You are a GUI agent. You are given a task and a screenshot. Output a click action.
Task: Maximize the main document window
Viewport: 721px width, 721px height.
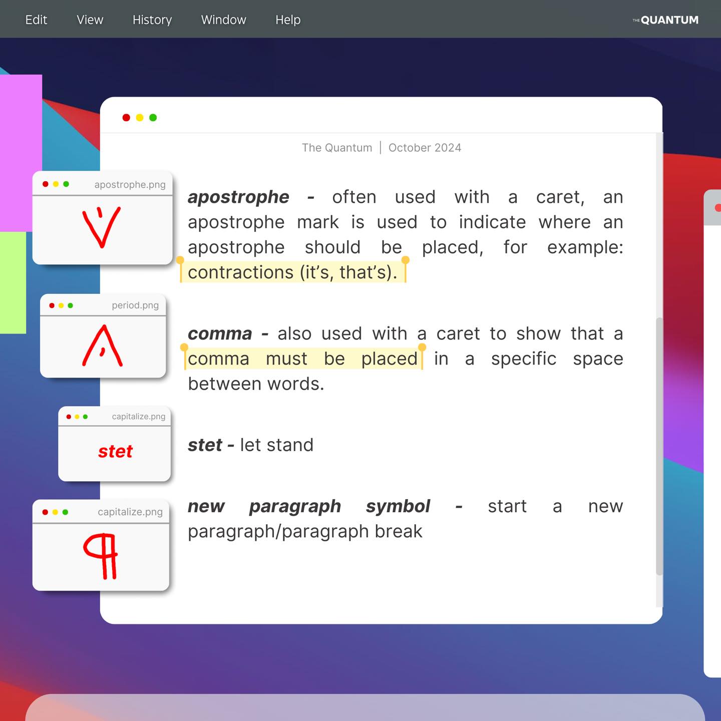[x=153, y=118]
